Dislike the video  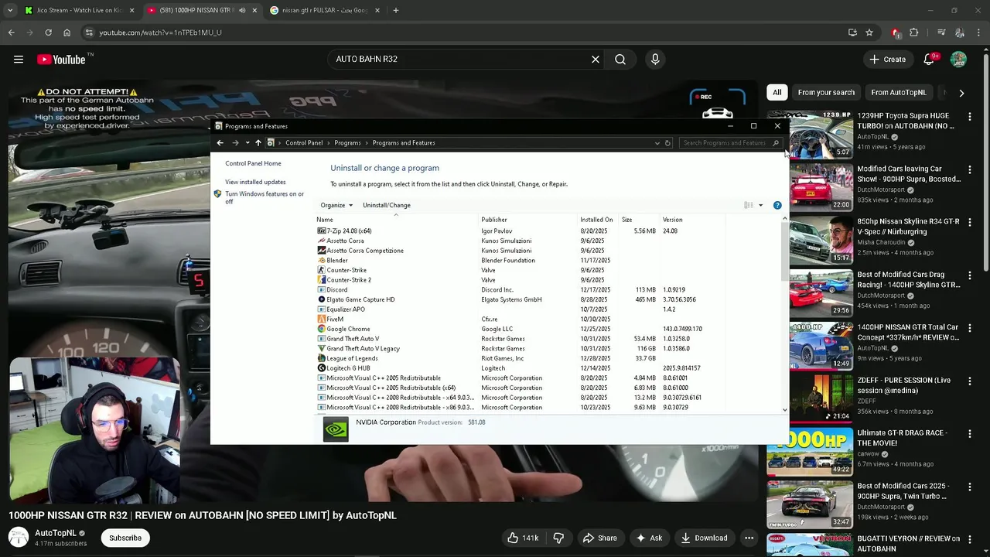tap(558, 538)
